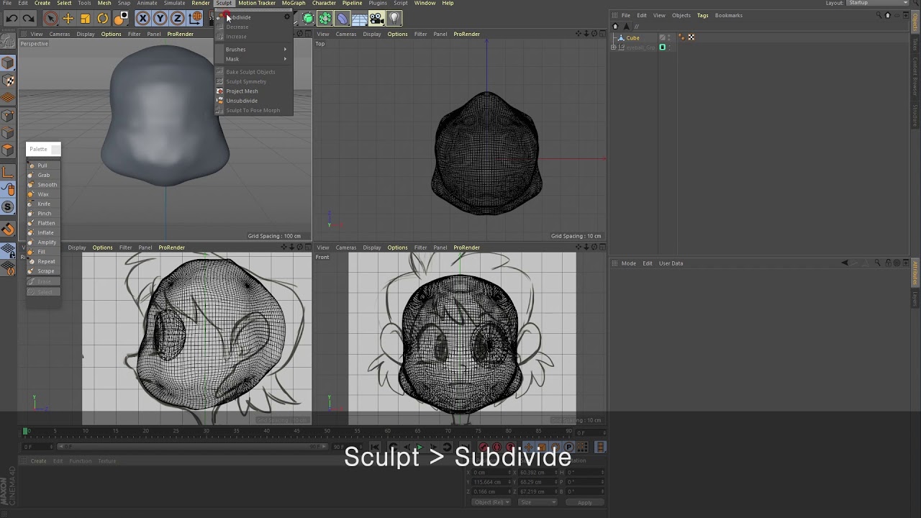Open Object Manager Tags menu

pyautogui.click(x=702, y=15)
